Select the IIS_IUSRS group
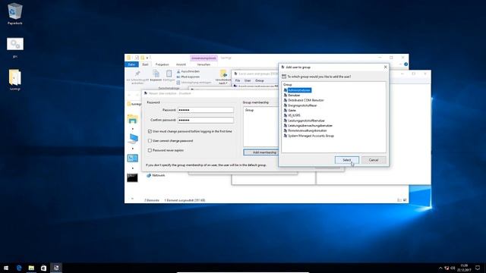The width and height of the screenshot is (486, 273). click(294, 115)
